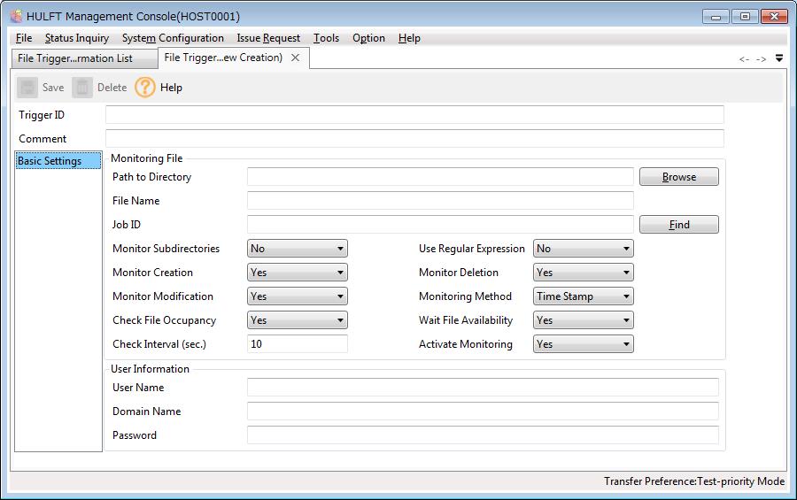
Task: Expand the Monitor Deletion dropdown
Action: [584, 273]
